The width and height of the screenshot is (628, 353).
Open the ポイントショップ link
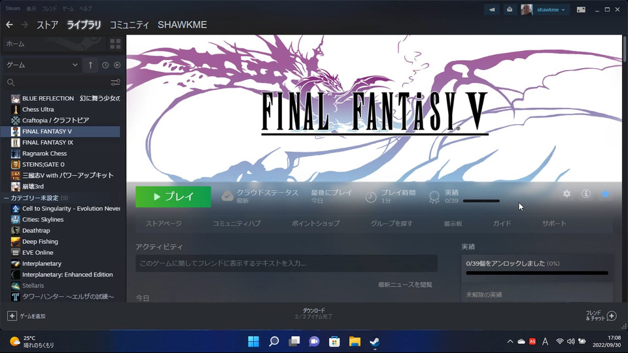click(x=315, y=224)
